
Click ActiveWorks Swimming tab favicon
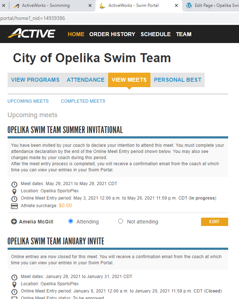[16, 5]
